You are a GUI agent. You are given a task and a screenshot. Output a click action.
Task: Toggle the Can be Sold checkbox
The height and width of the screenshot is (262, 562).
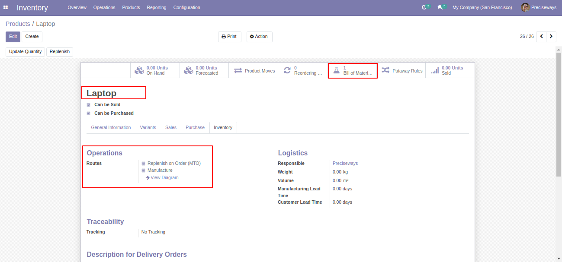coord(89,104)
